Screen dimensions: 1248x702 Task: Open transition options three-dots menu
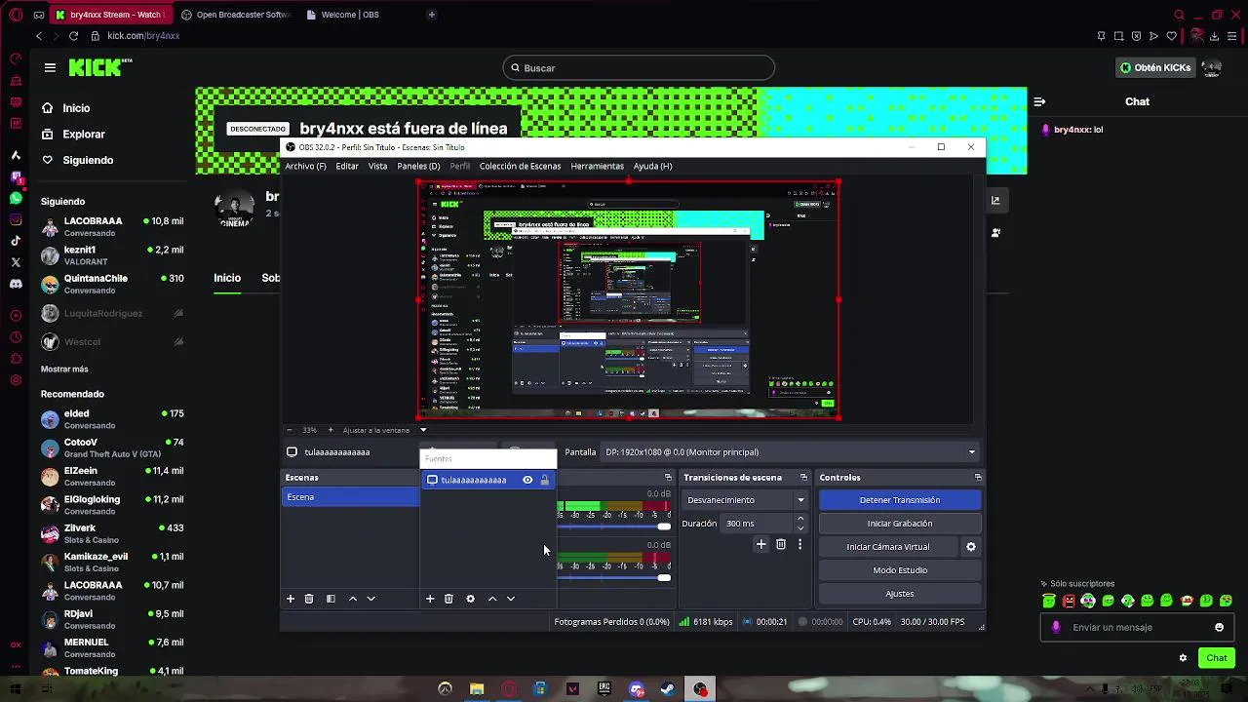pyautogui.click(x=799, y=545)
